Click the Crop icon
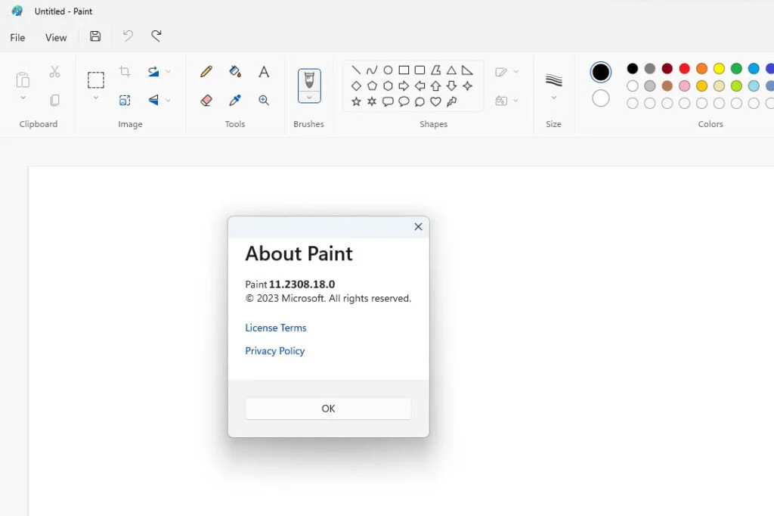This screenshot has height=516, width=774. pyautogui.click(x=125, y=72)
